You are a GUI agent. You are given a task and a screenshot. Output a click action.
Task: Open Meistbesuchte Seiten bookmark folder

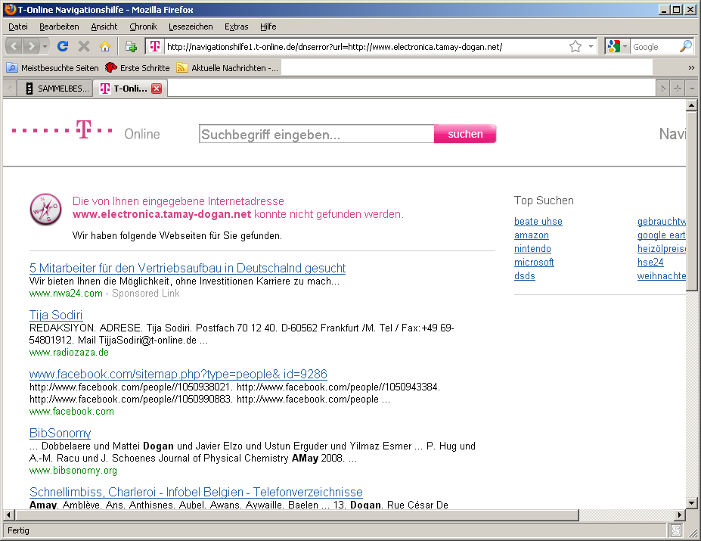[53, 68]
